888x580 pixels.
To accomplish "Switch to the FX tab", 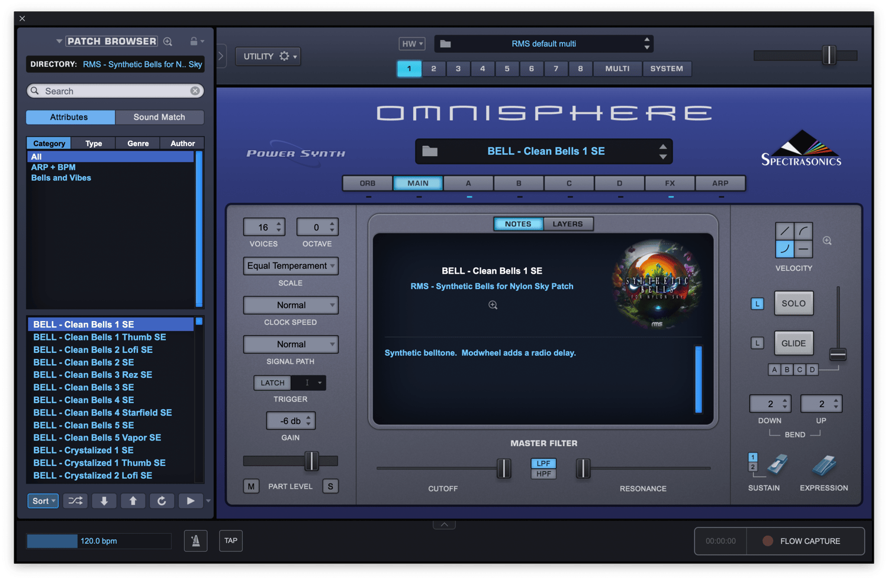I will pyautogui.click(x=670, y=183).
